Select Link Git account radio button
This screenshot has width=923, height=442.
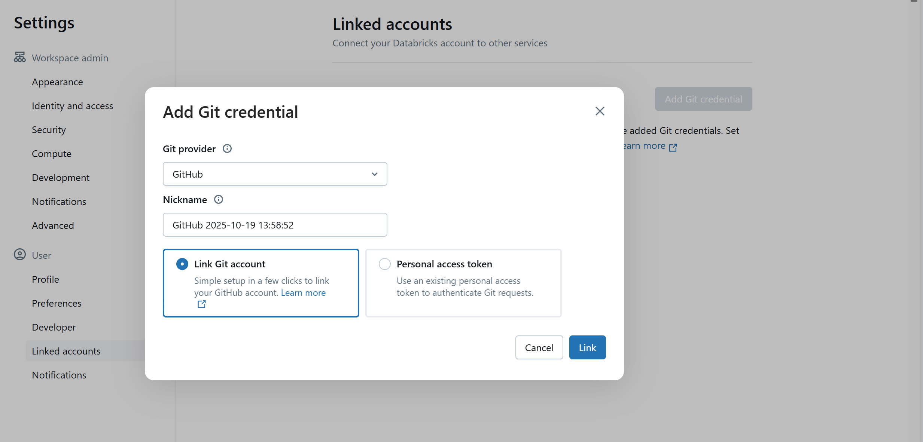point(182,264)
